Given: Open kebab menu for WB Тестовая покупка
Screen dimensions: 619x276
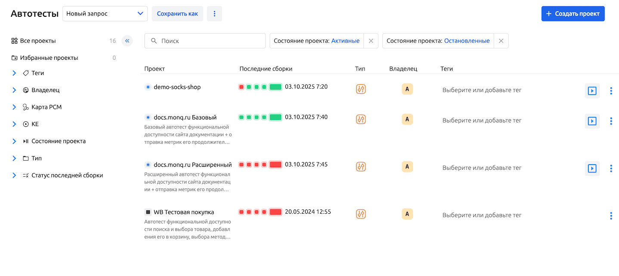Looking at the screenshot, I should pos(611,216).
